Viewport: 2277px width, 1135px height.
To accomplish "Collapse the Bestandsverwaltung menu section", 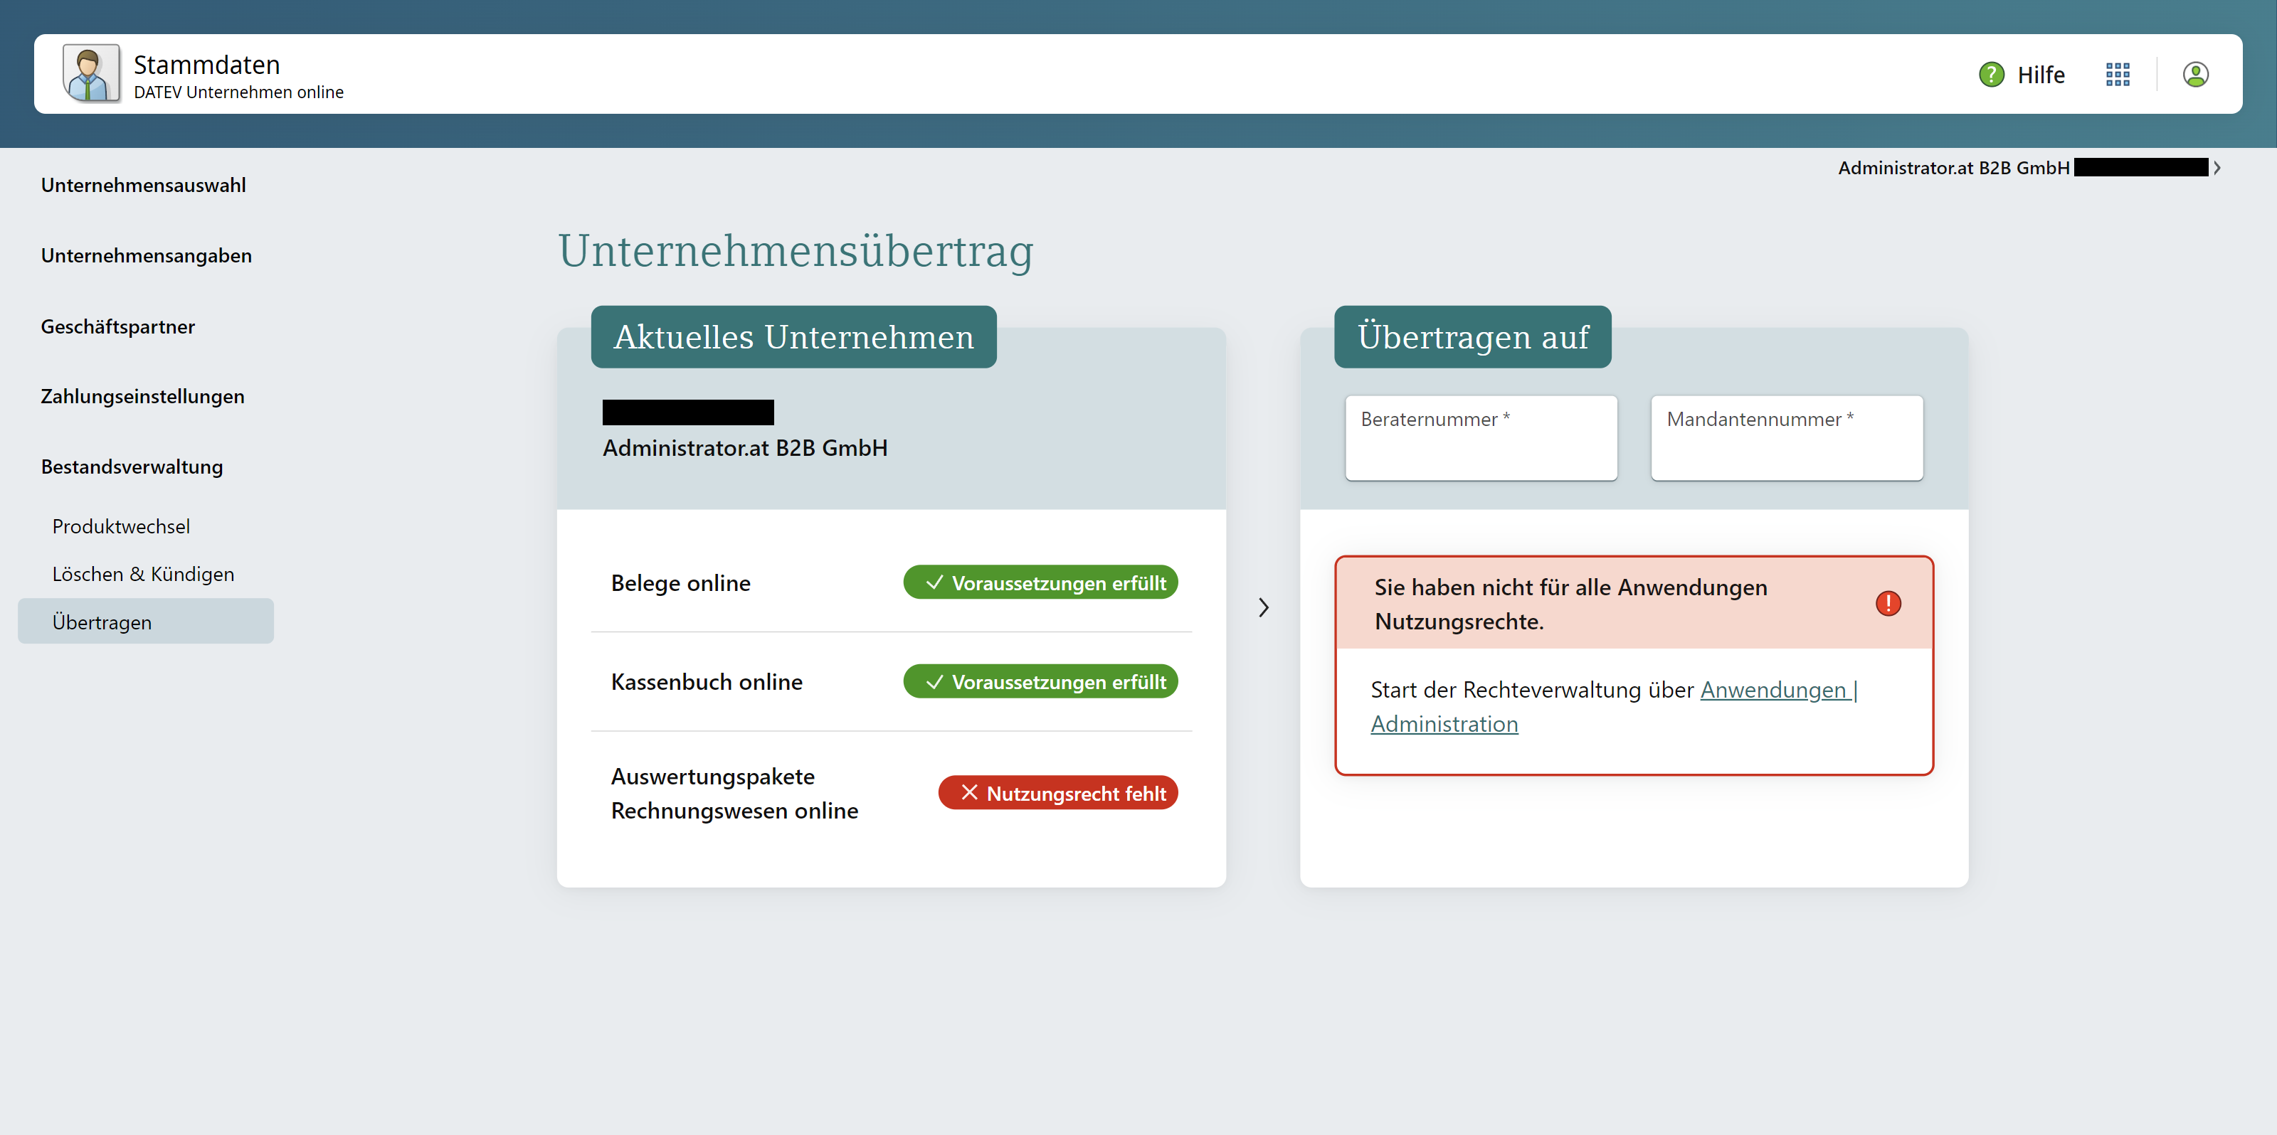I will (x=132, y=467).
